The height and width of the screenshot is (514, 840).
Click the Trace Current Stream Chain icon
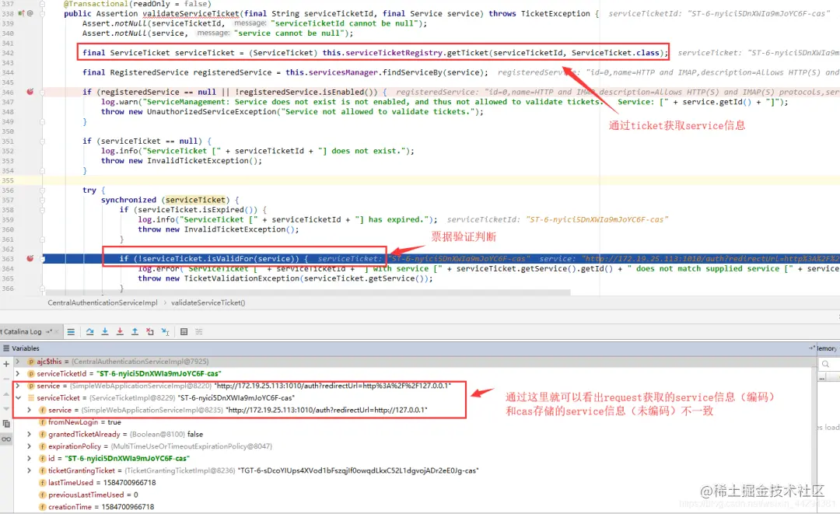pyautogui.click(x=199, y=332)
